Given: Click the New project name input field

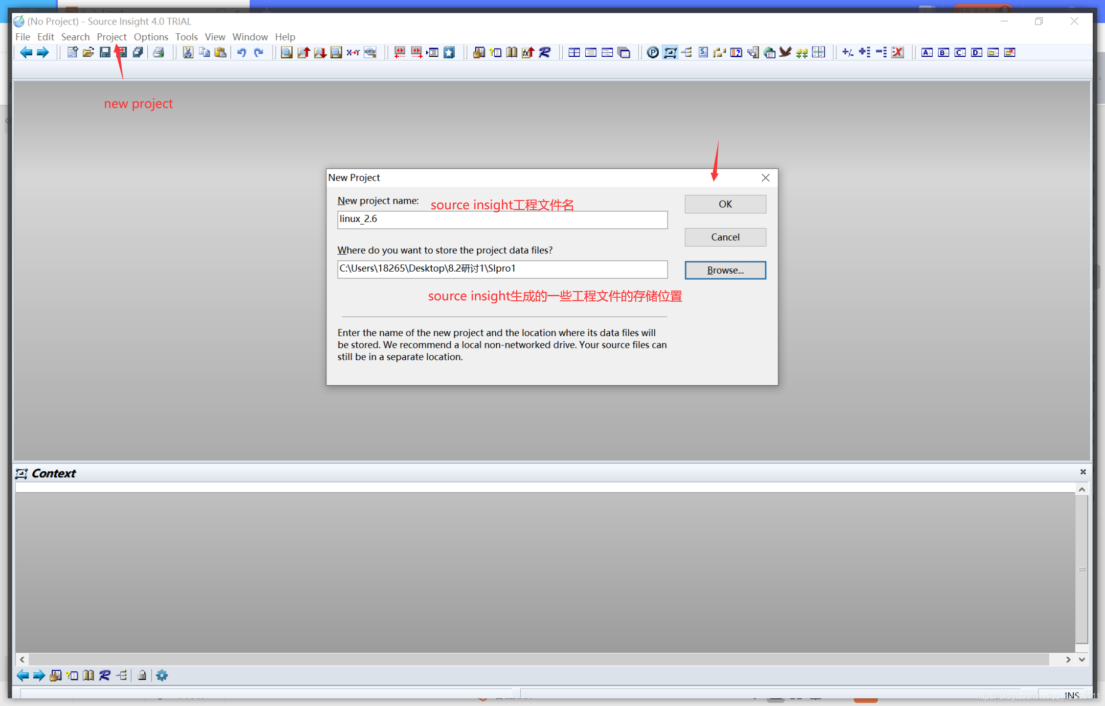Looking at the screenshot, I should click(502, 219).
